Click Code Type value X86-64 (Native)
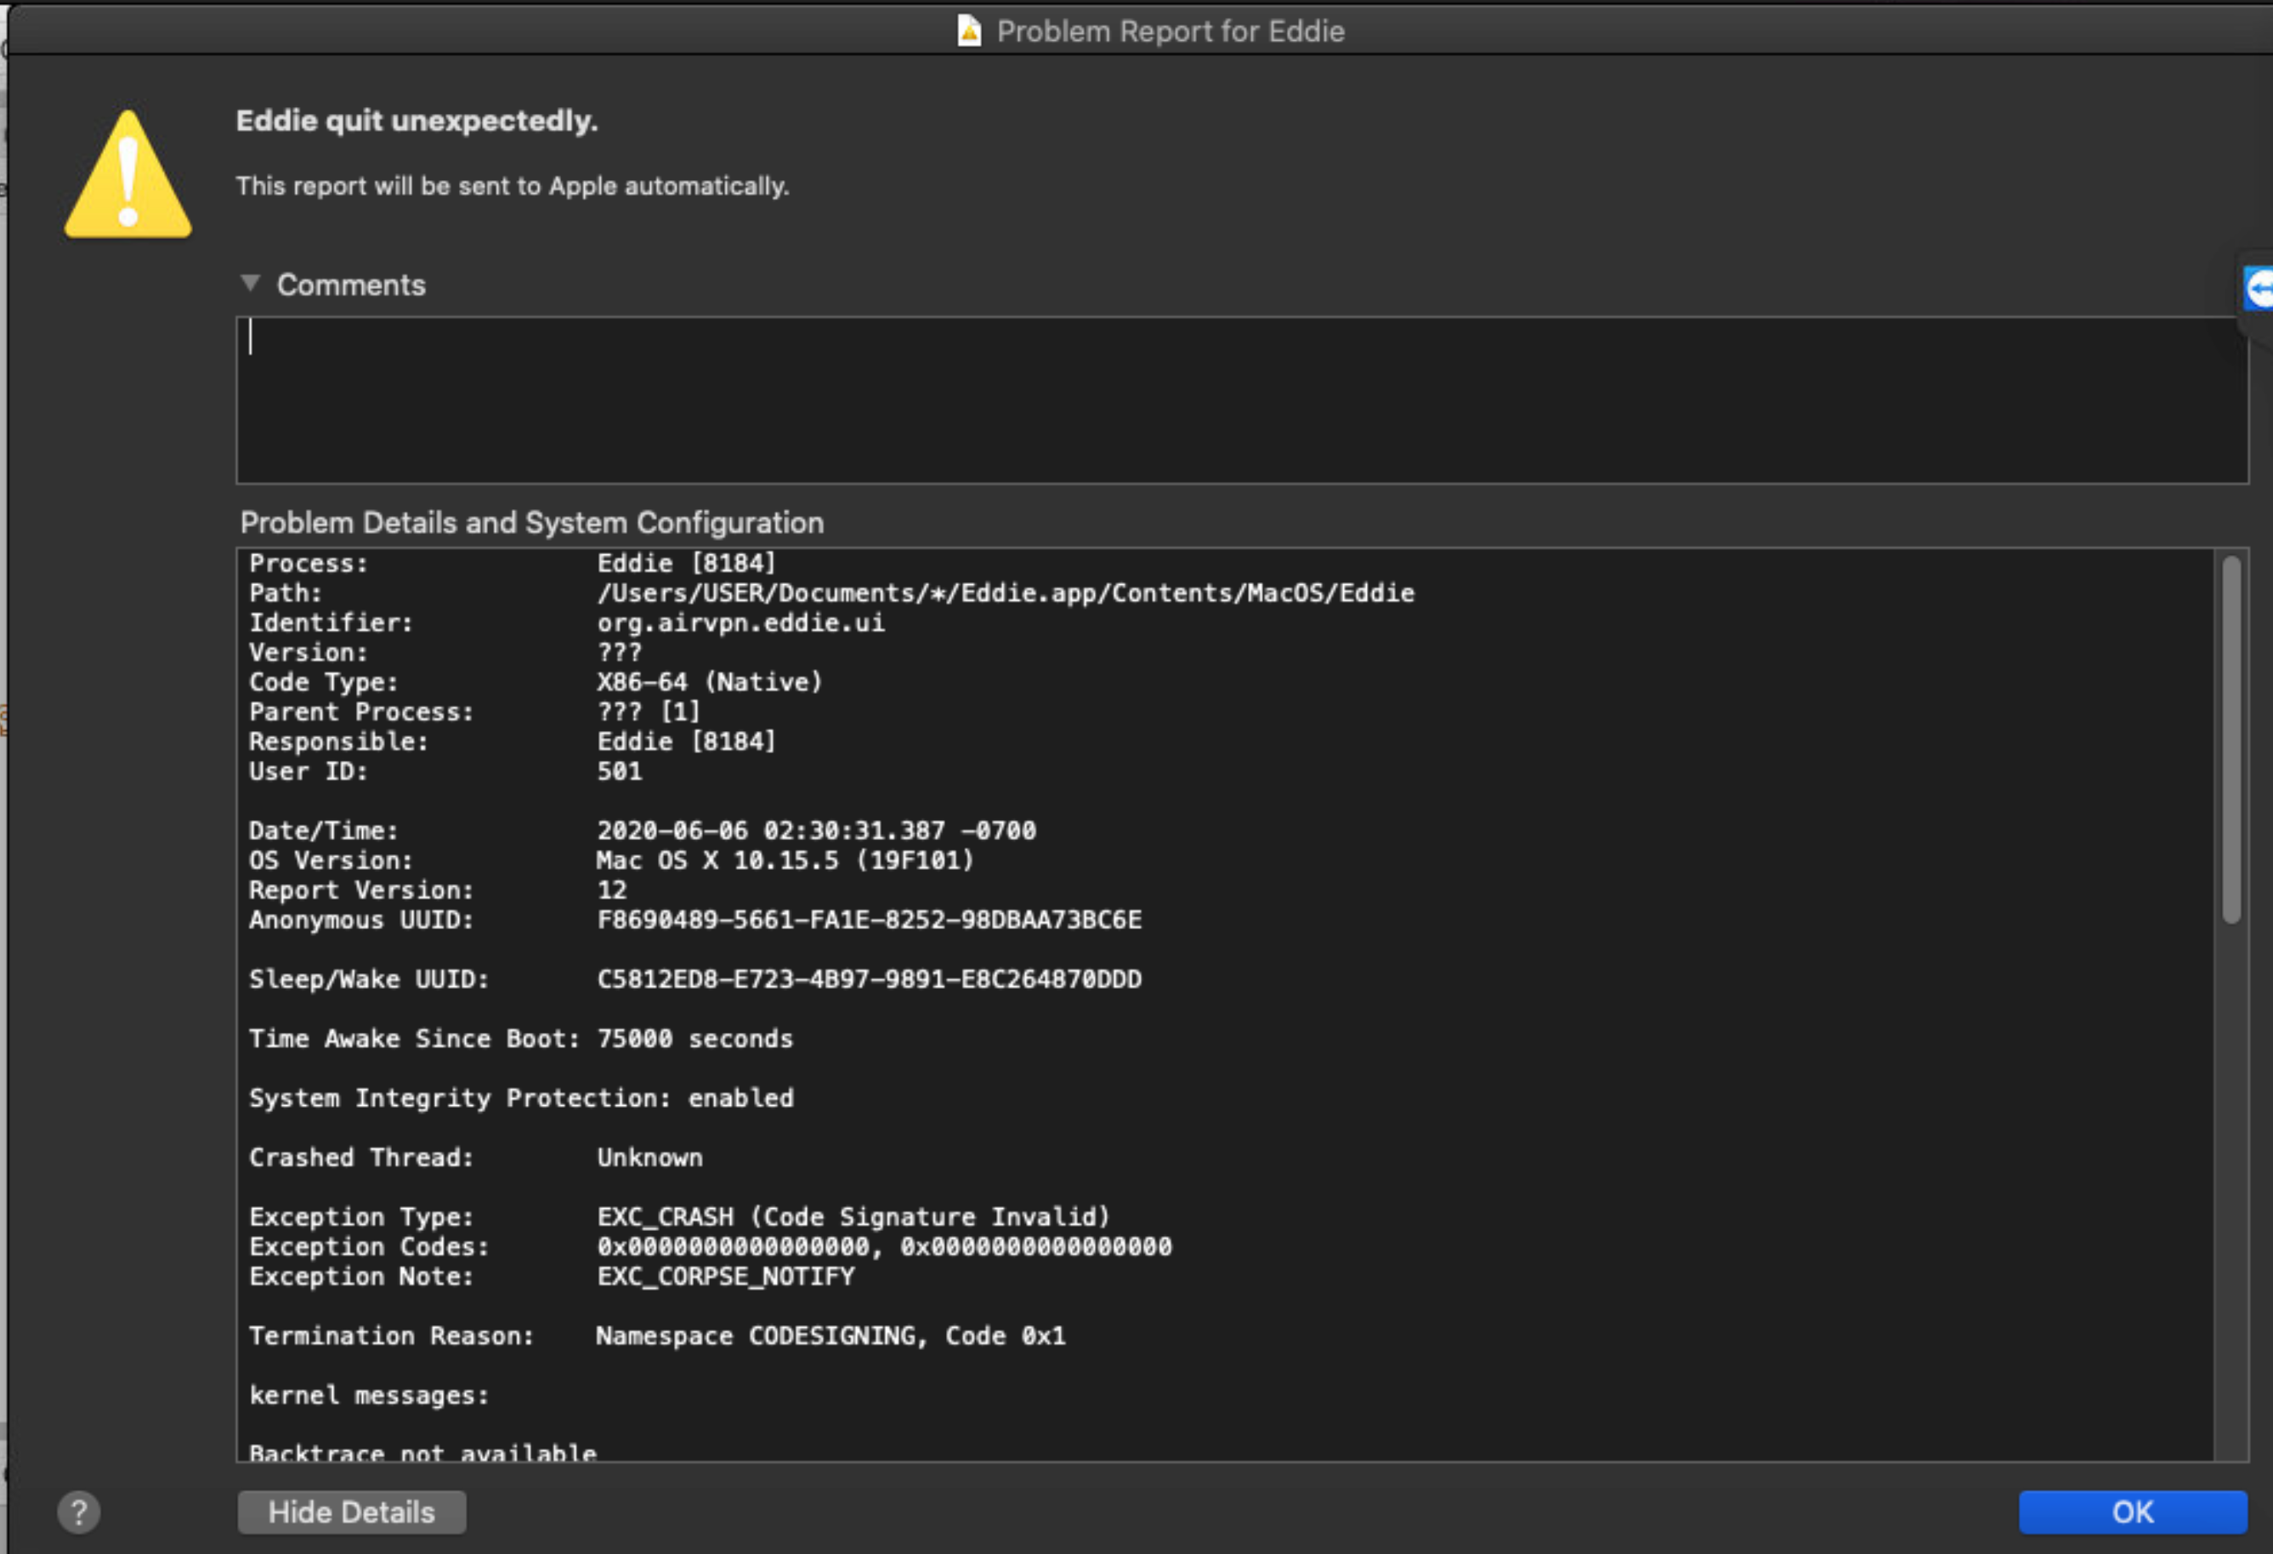Image resolution: width=2273 pixels, height=1554 pixels. tap(710, 683)
